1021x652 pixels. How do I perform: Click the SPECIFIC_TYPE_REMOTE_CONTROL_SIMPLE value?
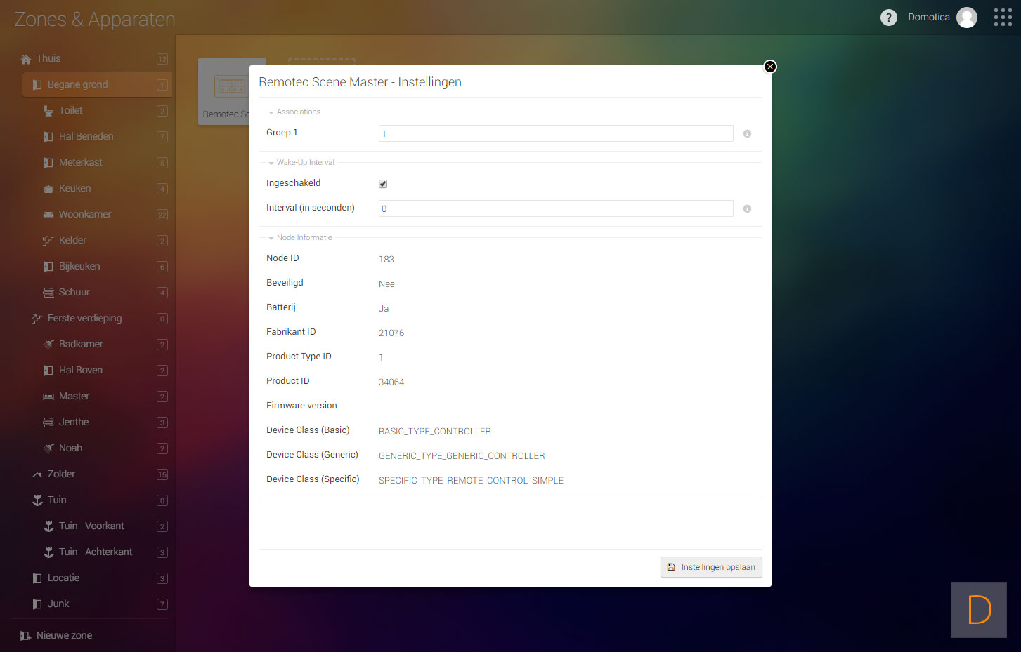pyautogui.click(x=471, y=481)
